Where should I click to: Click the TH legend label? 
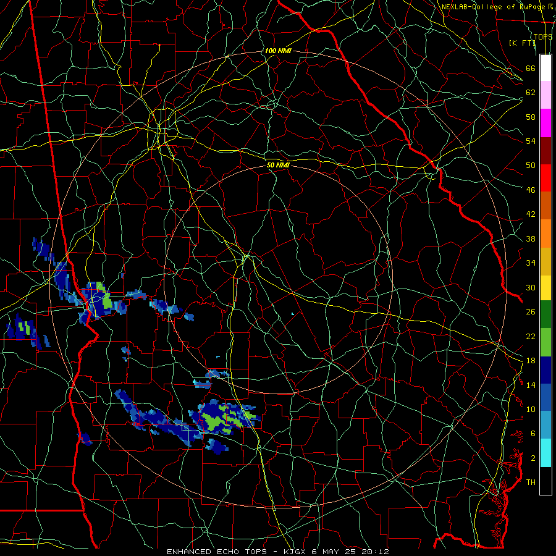pyautogui.click(x=531, y=482)
